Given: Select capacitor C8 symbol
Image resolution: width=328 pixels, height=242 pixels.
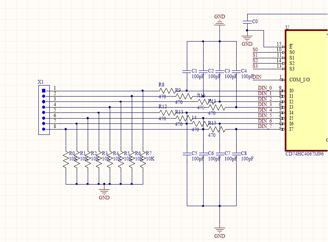Looking at the screenshot, I should tap(236, 154).
